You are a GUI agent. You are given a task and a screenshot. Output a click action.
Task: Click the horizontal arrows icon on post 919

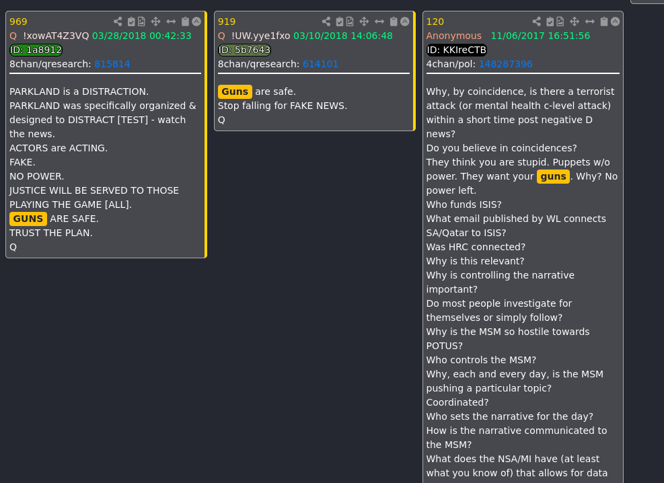tap(379, 22)
